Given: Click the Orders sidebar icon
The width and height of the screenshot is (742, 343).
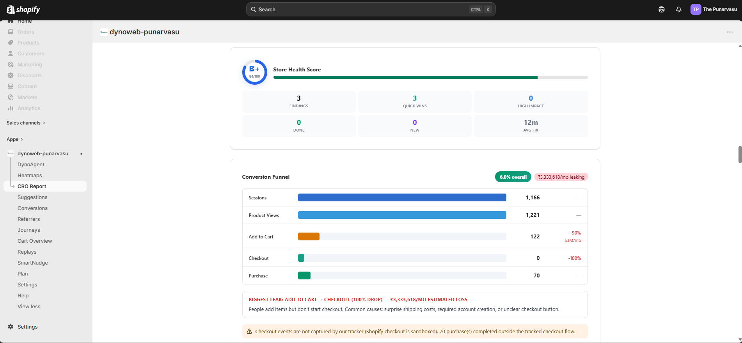Looking at the screenshot, I should pos(11,32).
